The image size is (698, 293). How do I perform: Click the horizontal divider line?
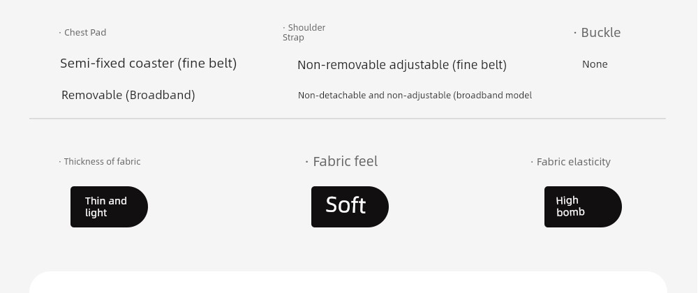click(348, 119)
